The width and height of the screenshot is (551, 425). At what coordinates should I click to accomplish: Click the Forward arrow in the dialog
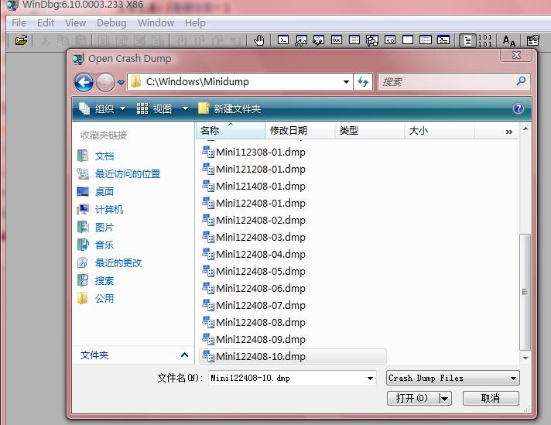[105, 82]
